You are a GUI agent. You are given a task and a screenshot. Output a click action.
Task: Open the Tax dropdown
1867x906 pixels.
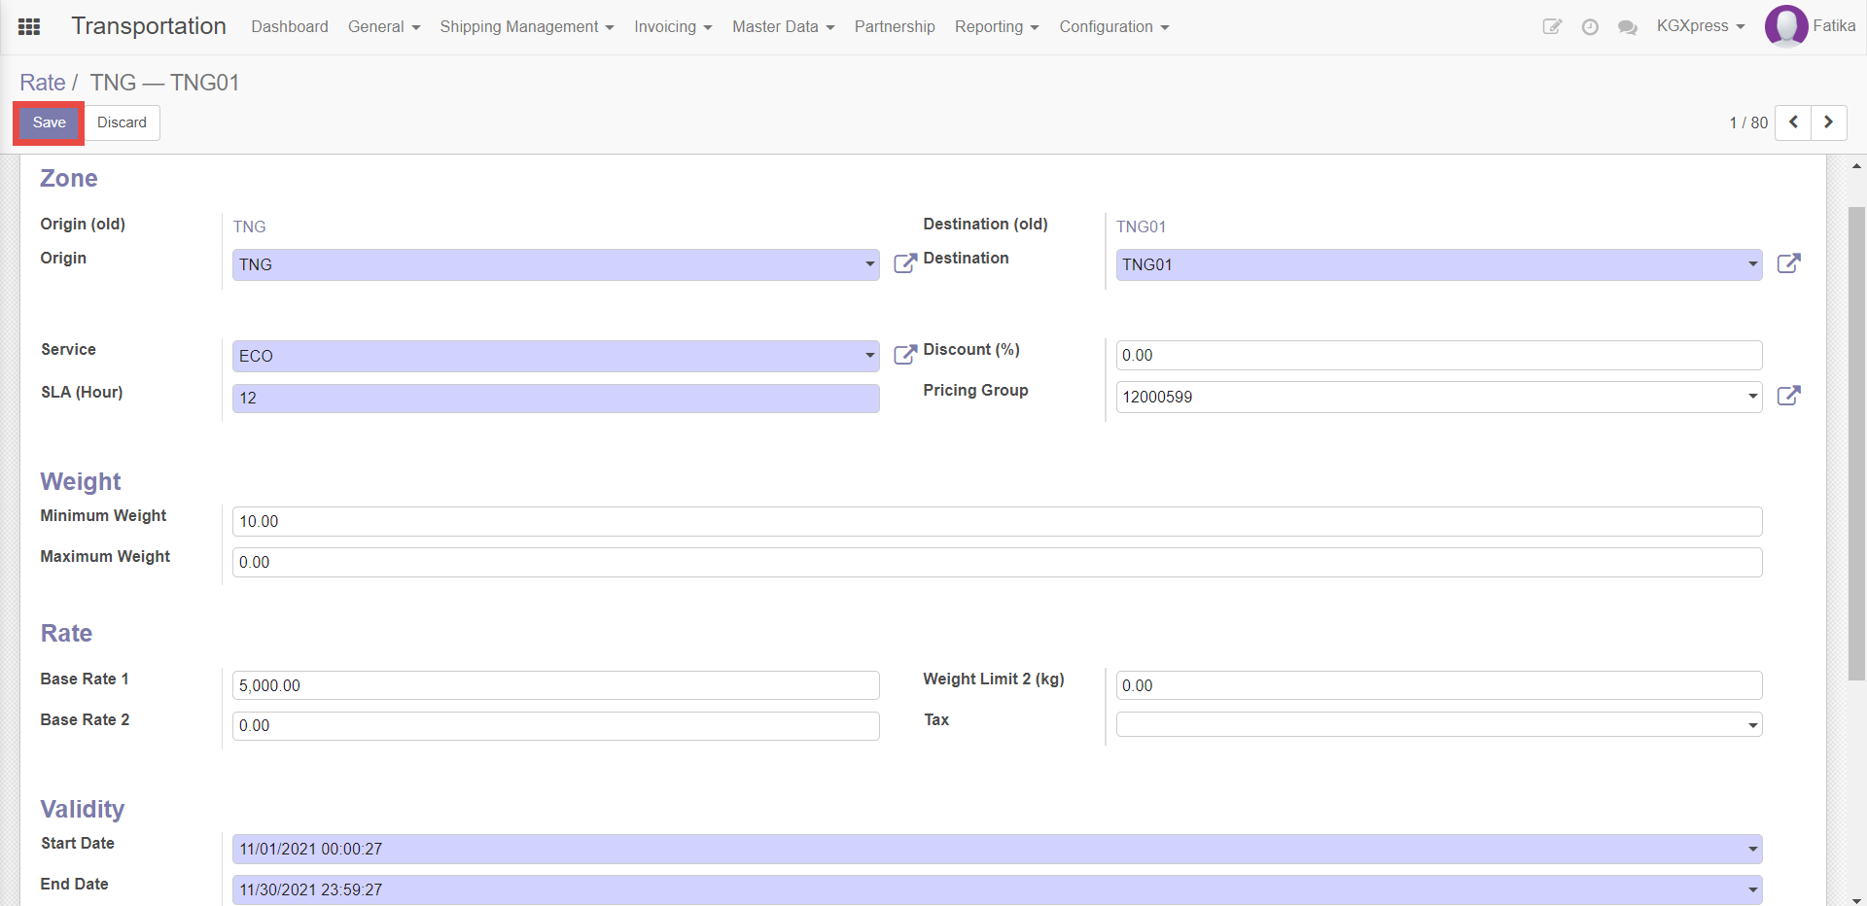pos(1752,725)
